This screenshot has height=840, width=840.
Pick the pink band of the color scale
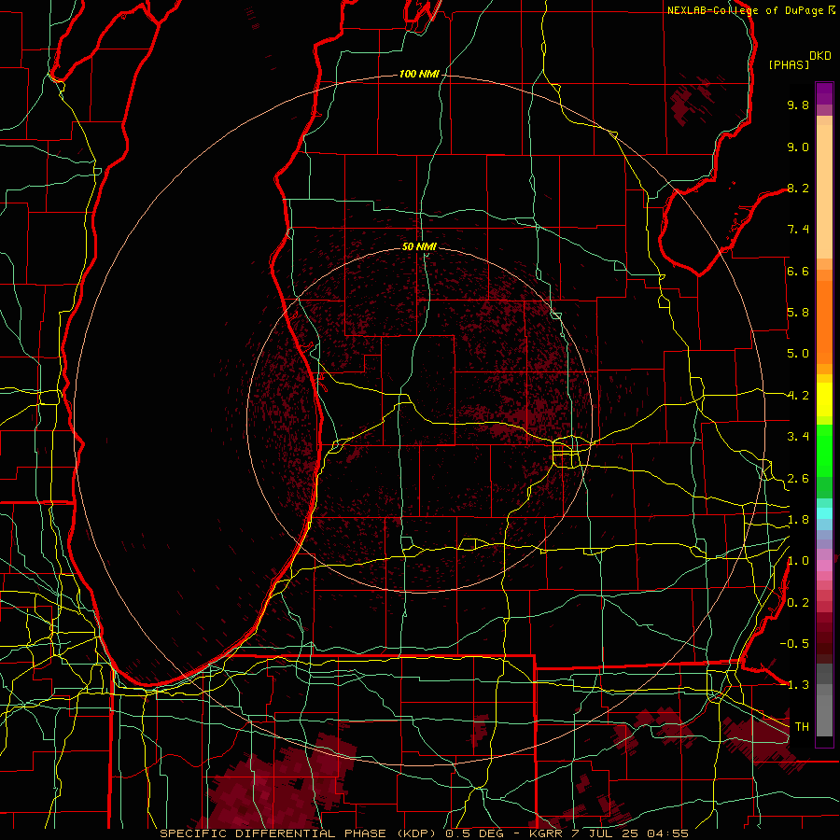tap(824, 566)
